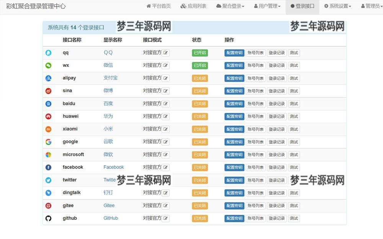Click the 'dingtalk' interface name cell
Image resolution: width=383 pixels, height=239 pixels.
(x=72, y=192)
